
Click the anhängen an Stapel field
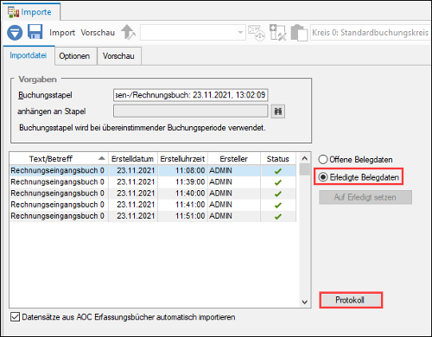point(191,111)
